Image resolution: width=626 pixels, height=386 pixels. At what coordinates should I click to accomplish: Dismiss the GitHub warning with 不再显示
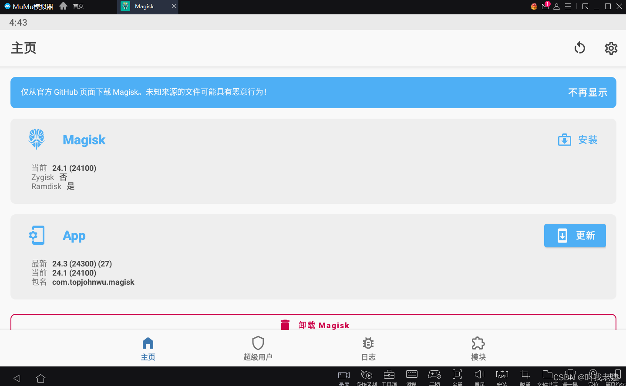(587, 93)
